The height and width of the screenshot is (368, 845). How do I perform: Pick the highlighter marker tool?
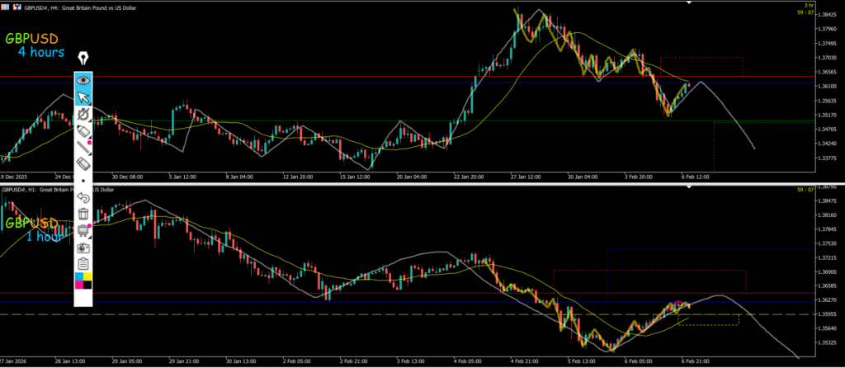[83, 131]
